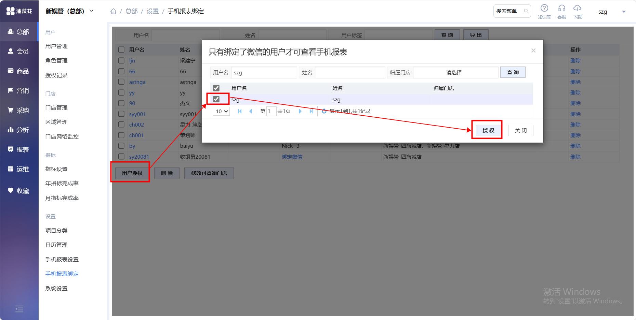The height and width of the screenshot is (320, 636).
Task: Check the astnga row checkbox
Action: click(x=121, y=82)
